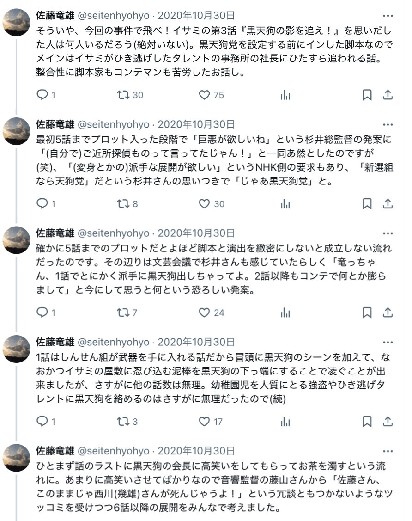Open more options menu on second tweet
The width and height of the screenshot is (412, 521).
pos(388,124)
